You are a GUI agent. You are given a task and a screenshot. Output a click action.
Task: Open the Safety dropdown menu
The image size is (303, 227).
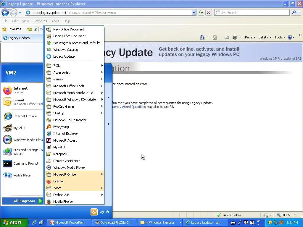pos(265,37)
